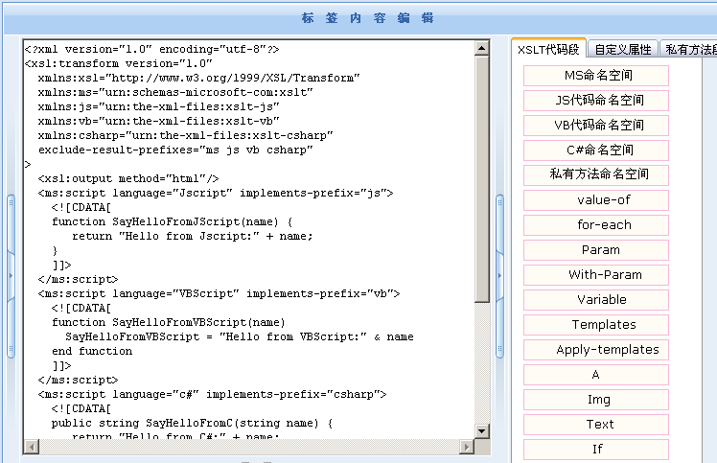This screenshot has height=463, width=717.
Task: Insert the C#命名空间 snippet
Action: click(596, 150)
